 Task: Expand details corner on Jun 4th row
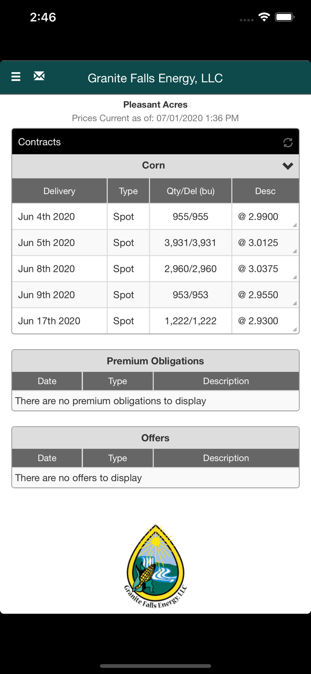click(x=294, y=225)
